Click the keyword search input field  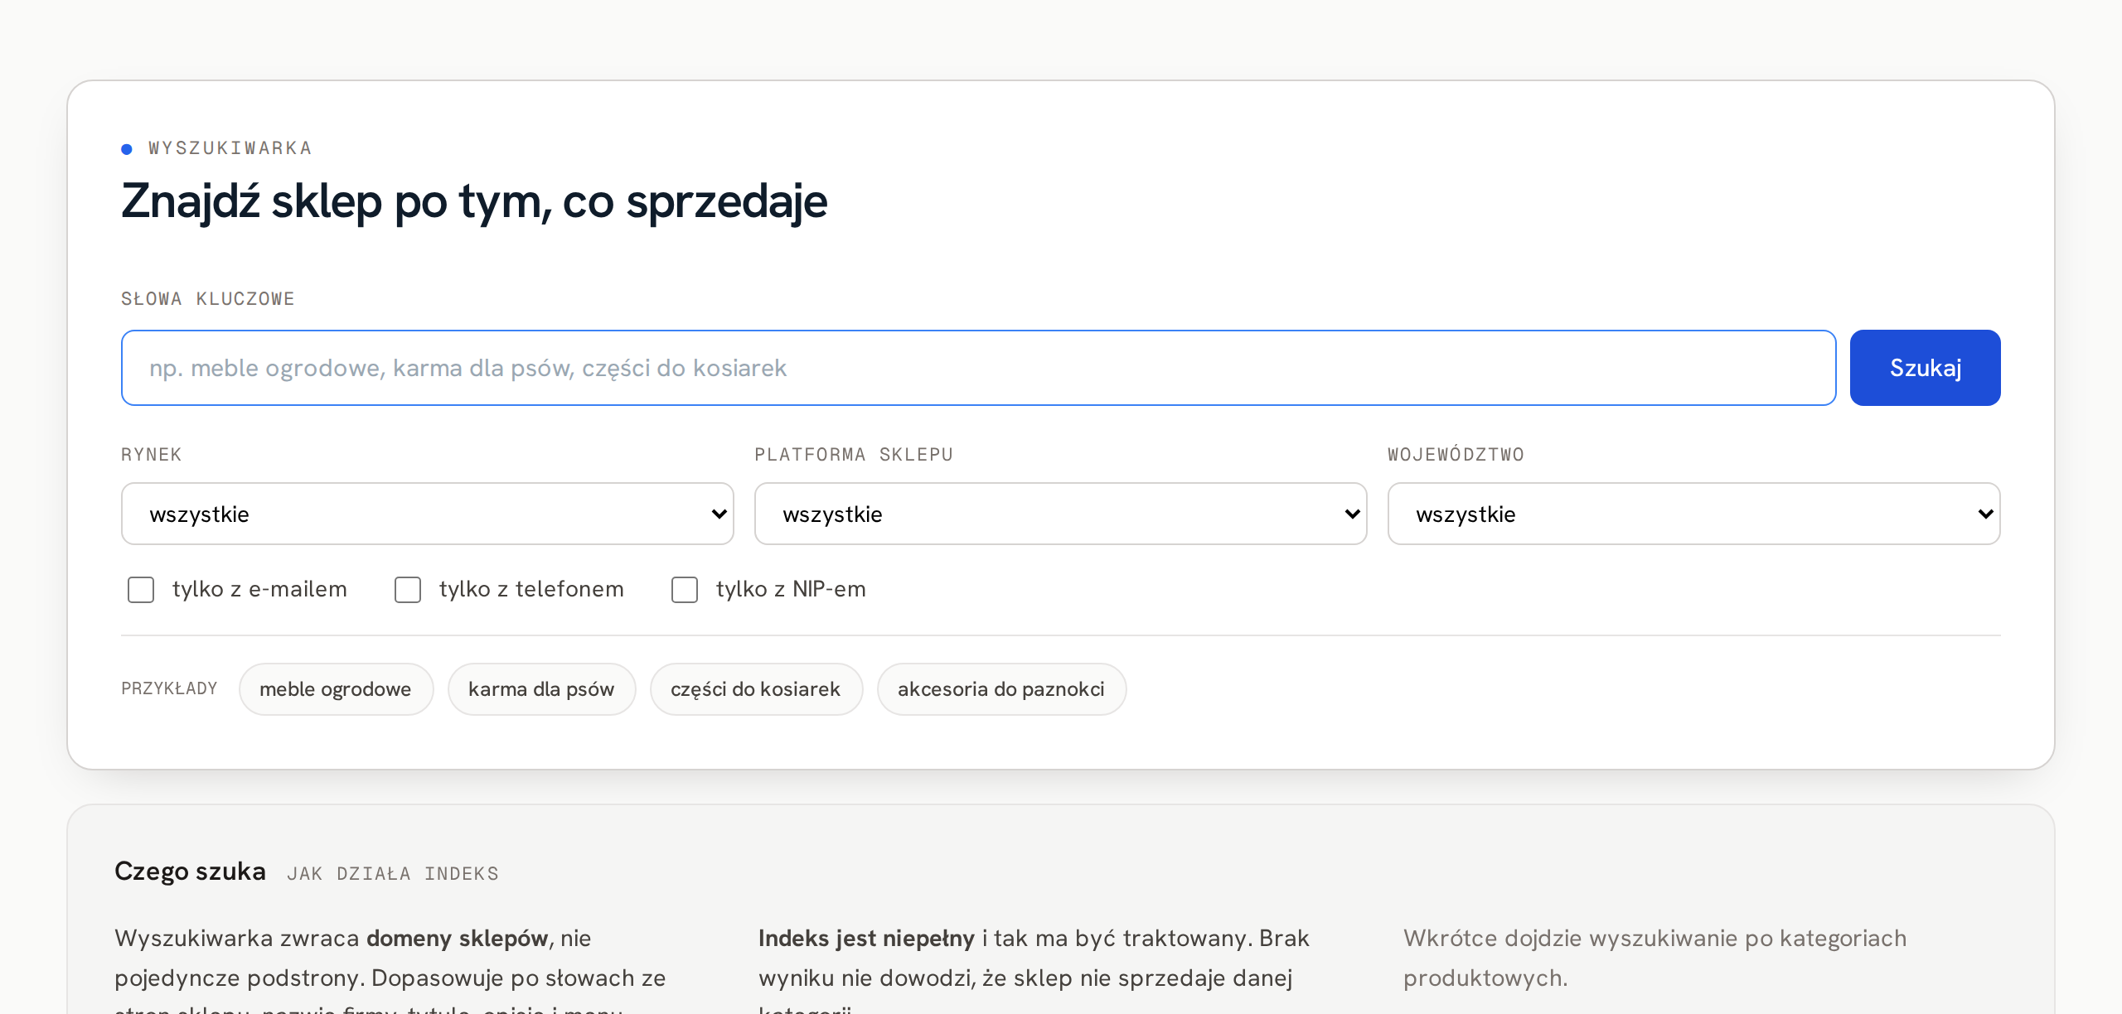pyautogui.click(x=978, y=368)
